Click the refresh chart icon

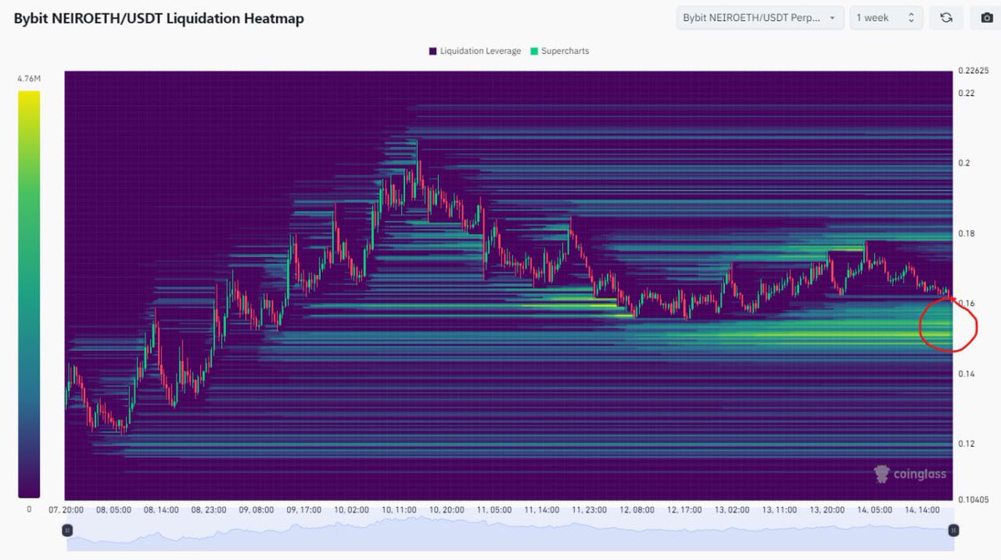click(x=946, y=17)
